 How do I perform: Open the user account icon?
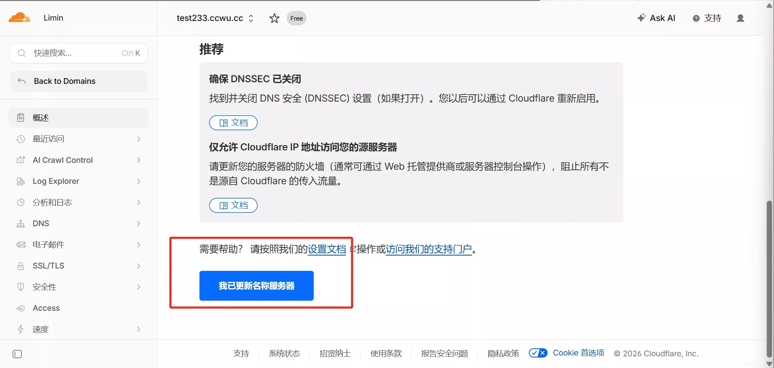[x=740, y=18]
